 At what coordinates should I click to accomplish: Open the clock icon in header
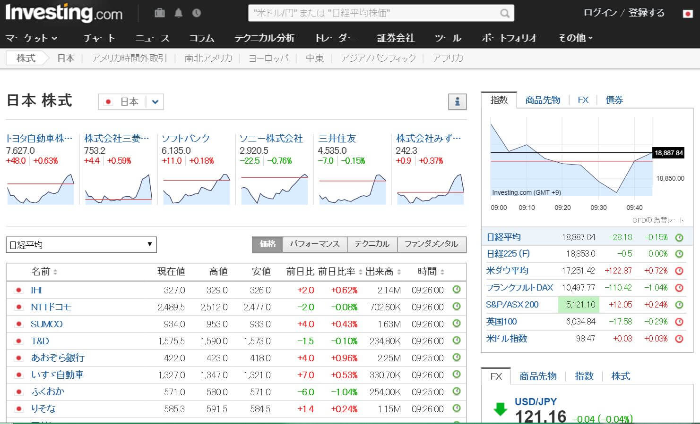click(x=197, y=13)
